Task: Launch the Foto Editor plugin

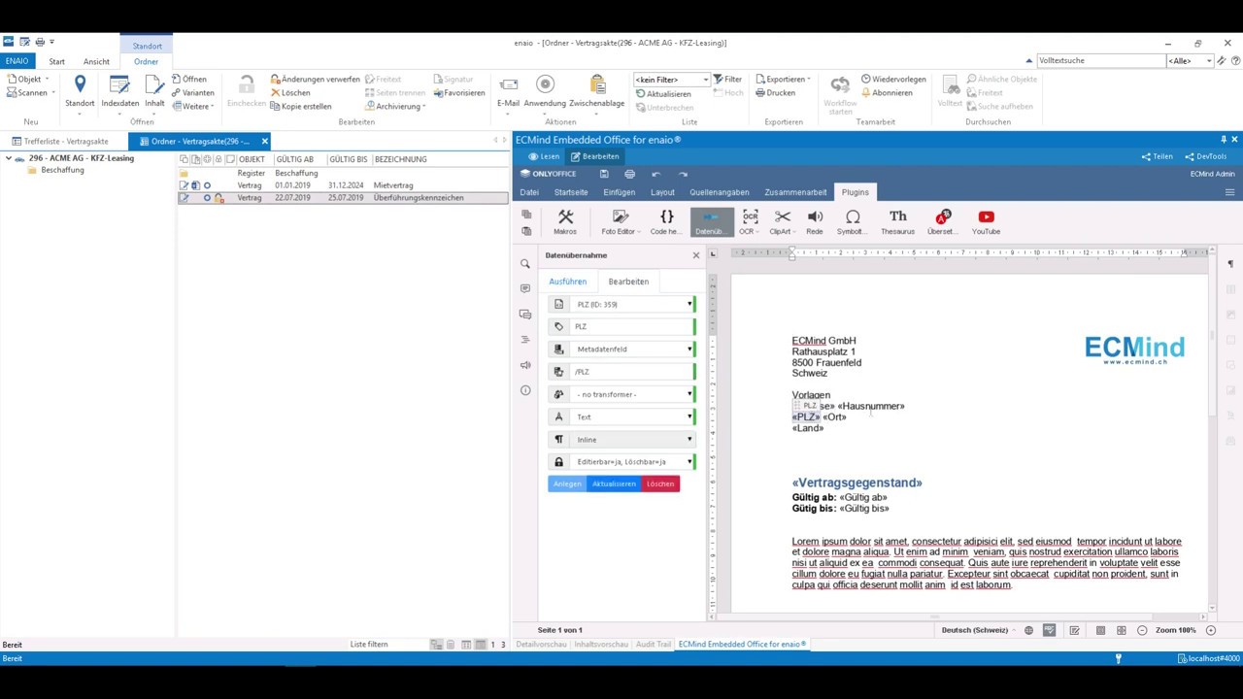Action: click(x=618, y=222)
